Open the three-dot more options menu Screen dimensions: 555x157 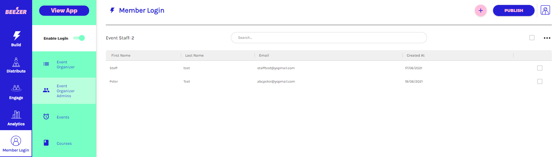pos(547,38)
